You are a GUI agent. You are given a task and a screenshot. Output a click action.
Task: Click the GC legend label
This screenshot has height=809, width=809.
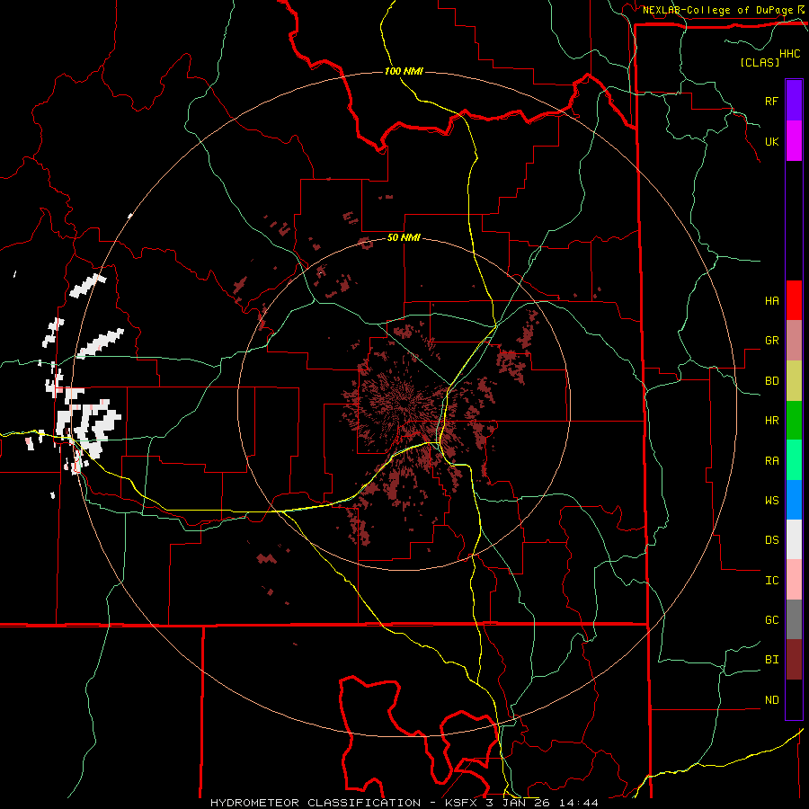point(771,620)
